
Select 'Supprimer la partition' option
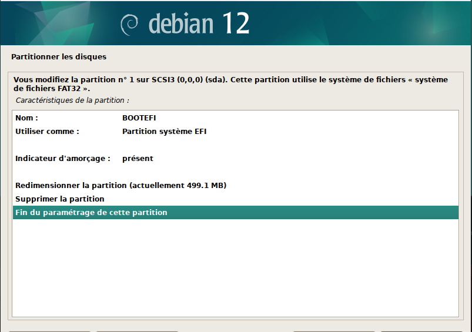click(236, 199)
